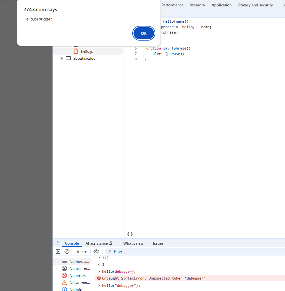The height and width of the screenshot is (291, 285).
Task: Click line number 8 gutter
Action: 136,59
